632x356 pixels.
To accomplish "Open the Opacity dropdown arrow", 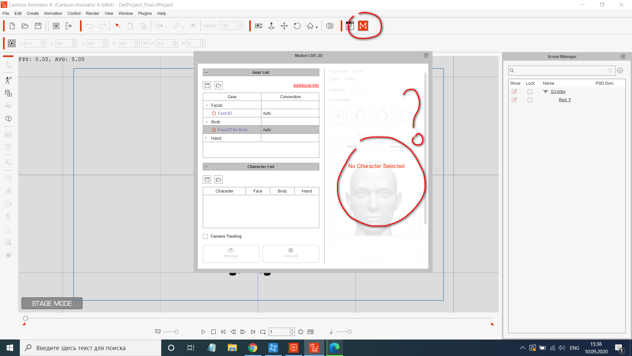I will [x=240, y=26].
